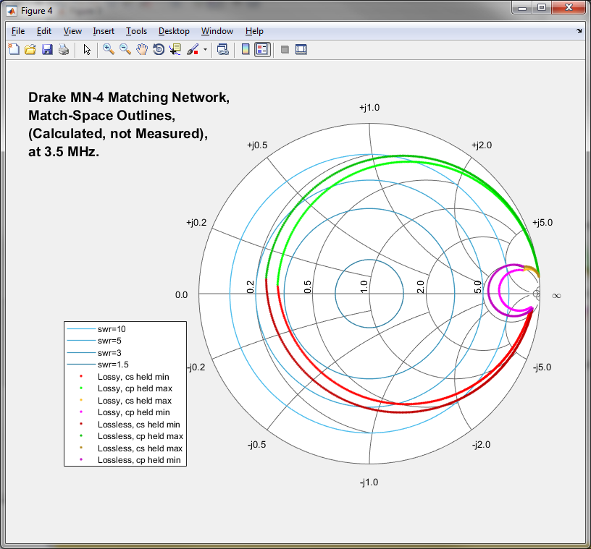The width and height of the screenshot is (591, 549).
Task: Select the Zoom Out magnifier tool
Action: pos(125,49)
